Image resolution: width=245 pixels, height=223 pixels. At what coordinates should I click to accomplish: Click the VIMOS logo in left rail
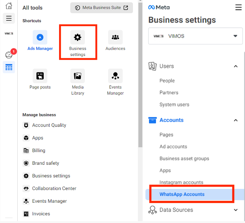(9, 33)
